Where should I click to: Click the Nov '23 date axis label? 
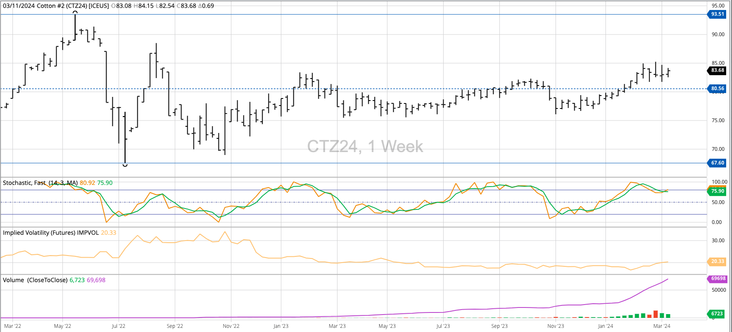pyautogui.click(x=556, y=326)
